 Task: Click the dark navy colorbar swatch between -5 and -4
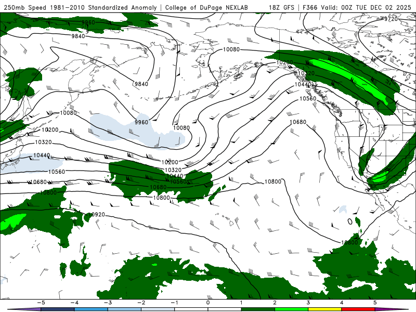[x=58, y=309]
